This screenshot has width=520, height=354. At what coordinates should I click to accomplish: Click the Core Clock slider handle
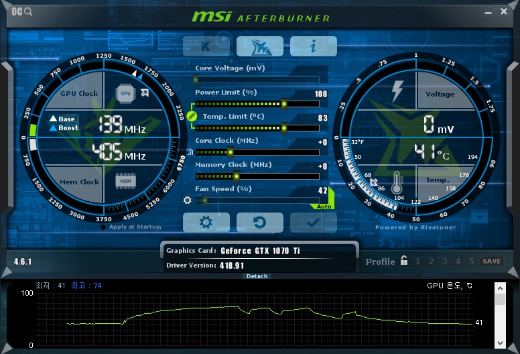[x=230, y=152]
